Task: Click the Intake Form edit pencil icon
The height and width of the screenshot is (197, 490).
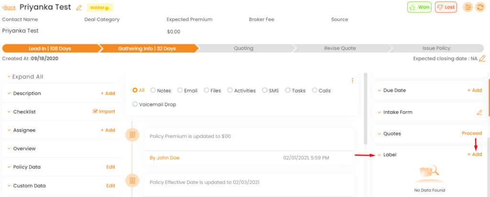Action: [479, 112]
